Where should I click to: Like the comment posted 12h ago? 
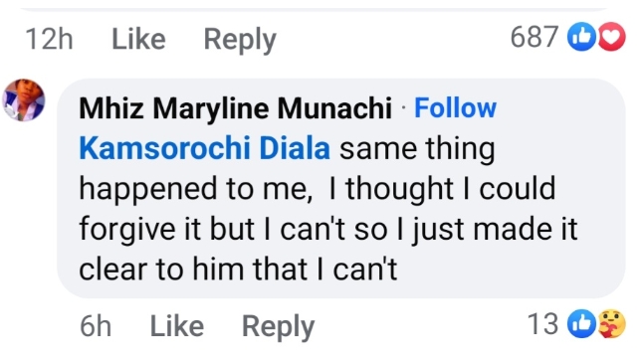coord(138,39)
